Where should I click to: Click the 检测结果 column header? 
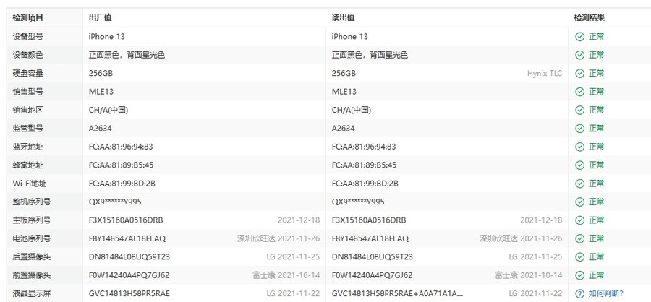[x=589, y=18]
